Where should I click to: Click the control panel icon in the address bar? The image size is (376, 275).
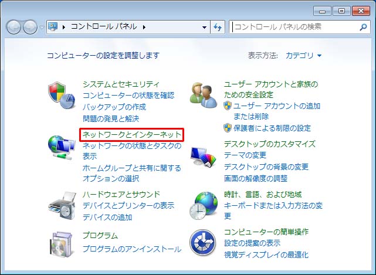[x=53, y=26]
